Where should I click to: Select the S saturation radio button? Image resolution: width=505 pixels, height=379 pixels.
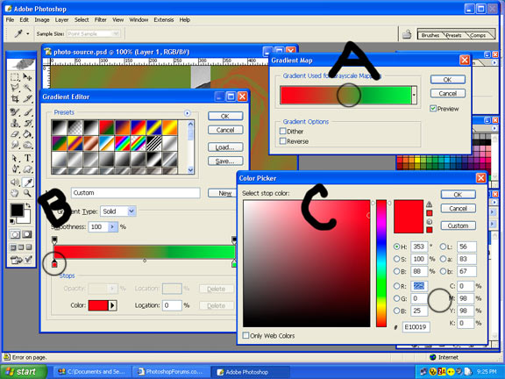pyautogui.click(x=397, y=259)
